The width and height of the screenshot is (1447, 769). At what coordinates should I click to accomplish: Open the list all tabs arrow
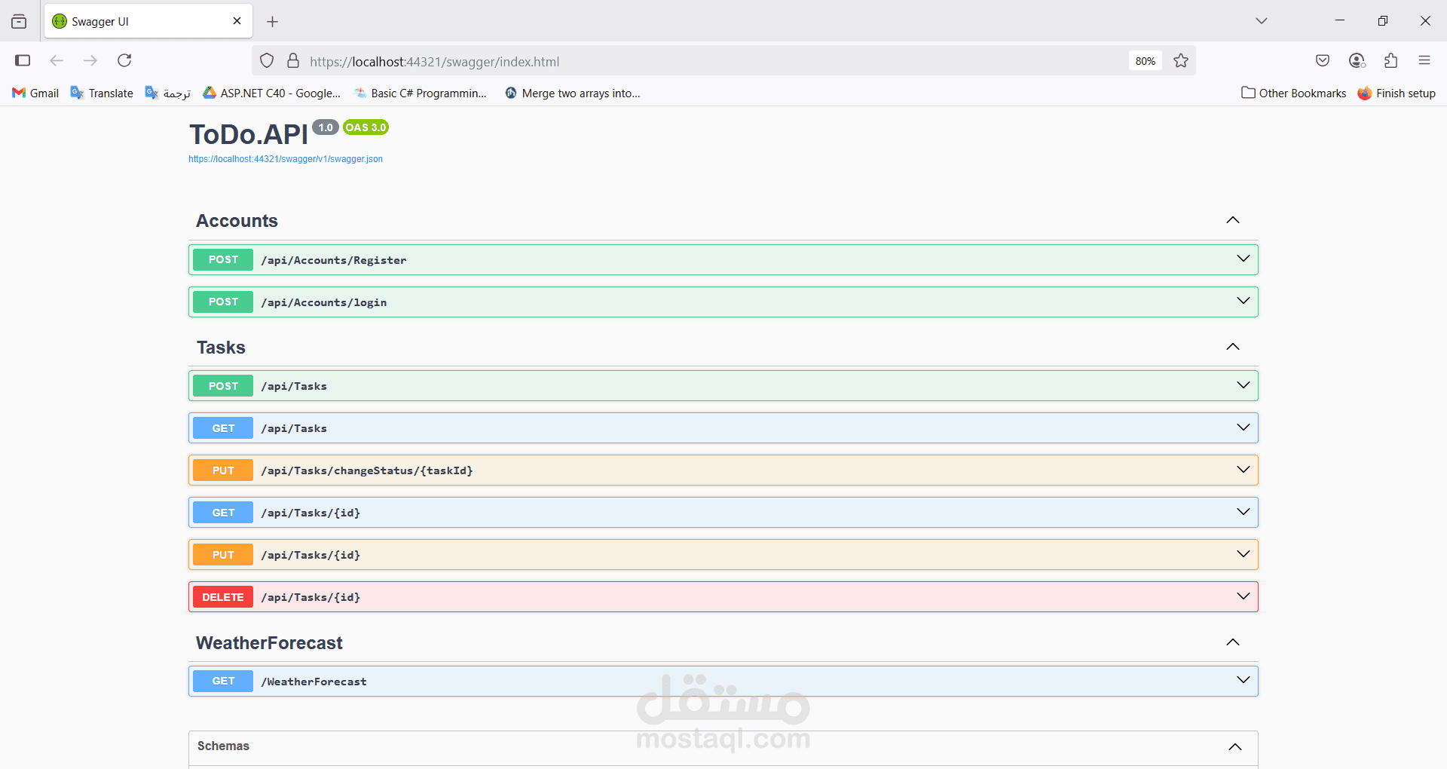[x=1262, y=21]
